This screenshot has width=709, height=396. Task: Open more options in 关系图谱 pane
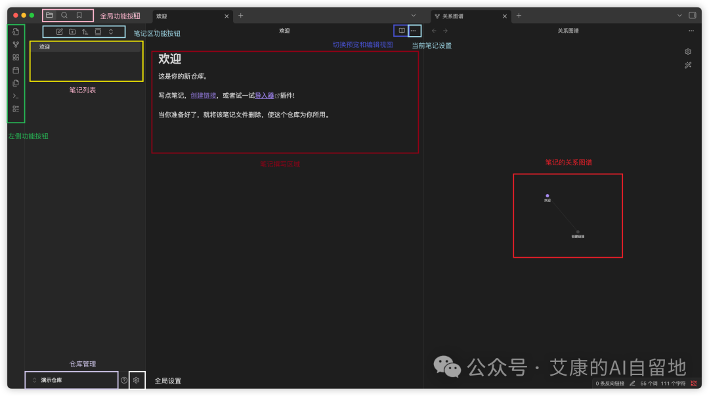coord(691,31)
